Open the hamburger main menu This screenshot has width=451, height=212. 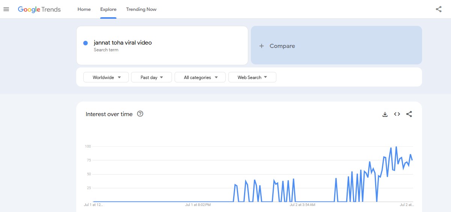6,9
